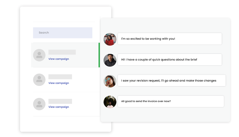Open View campaign link in highlighted first contact
239x137 pixels.
(x=59, y=59)
